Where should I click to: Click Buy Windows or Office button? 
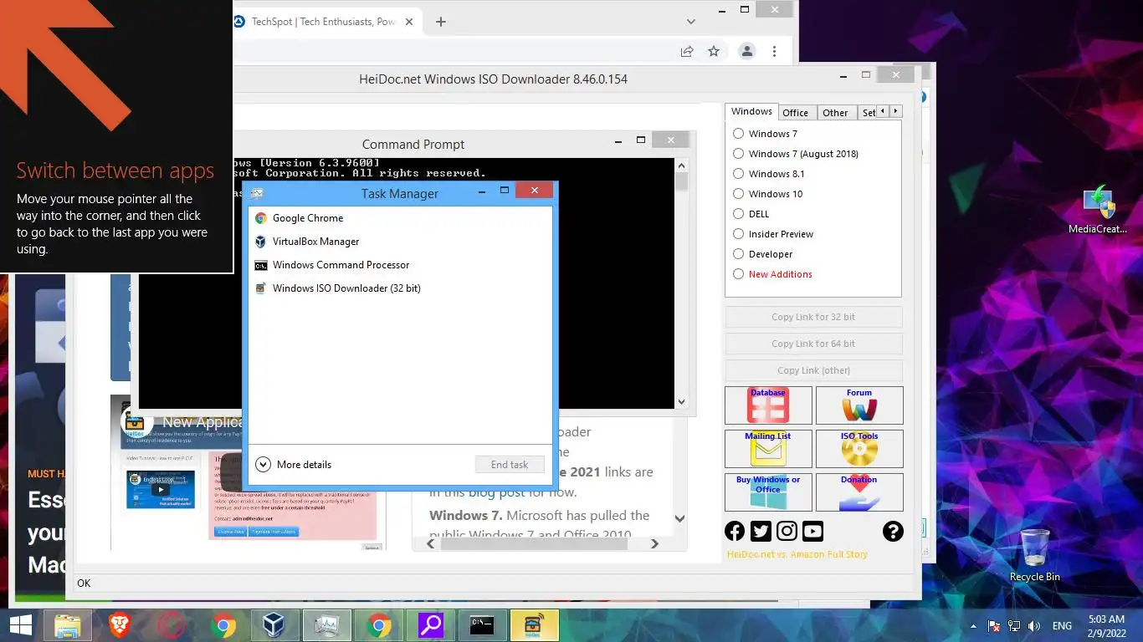click(768, 492)
